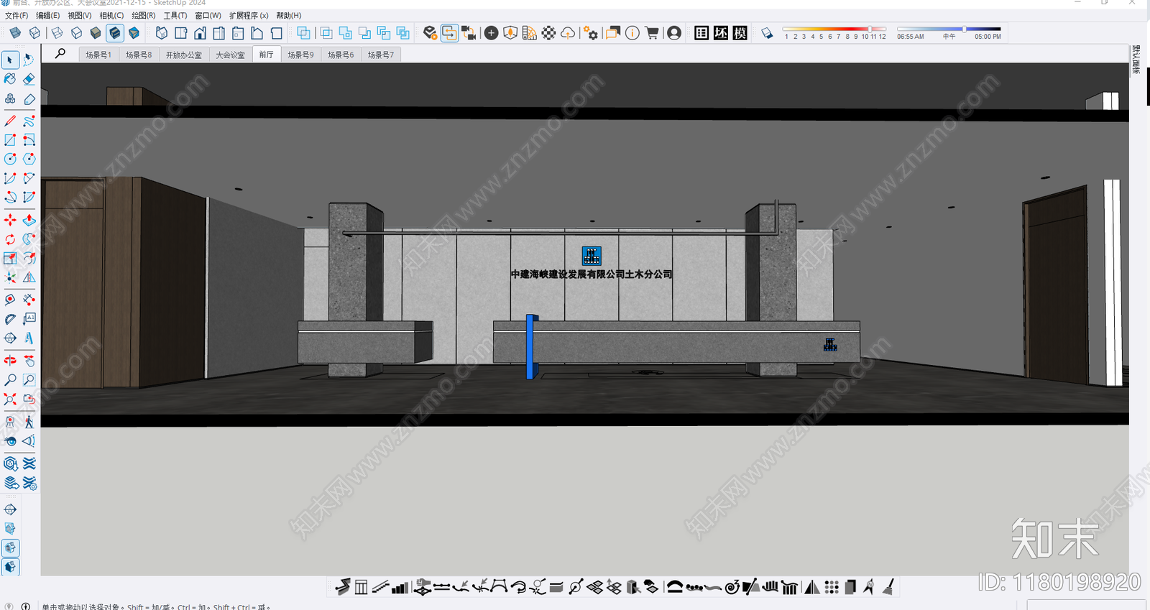Image resolution: width=1150 pixels, height=610 pixels.
Task: Open Extension Warehouse cart icon
Action: 652,33
